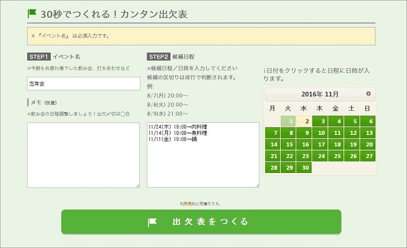This screenshot has height=248, width=407.
Task: Select November 8 in calendar
Action: (x=288, y=133)
